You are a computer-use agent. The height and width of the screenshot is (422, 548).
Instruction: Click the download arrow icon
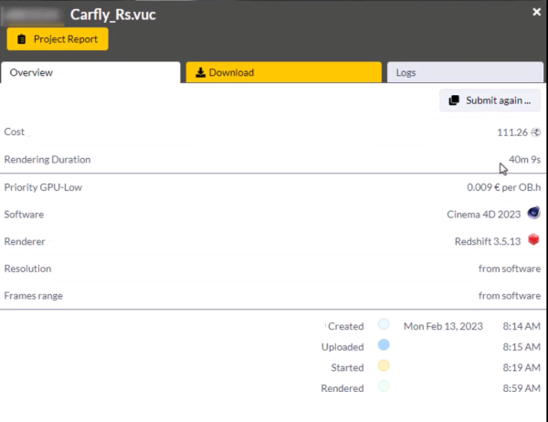coord(201,73)
